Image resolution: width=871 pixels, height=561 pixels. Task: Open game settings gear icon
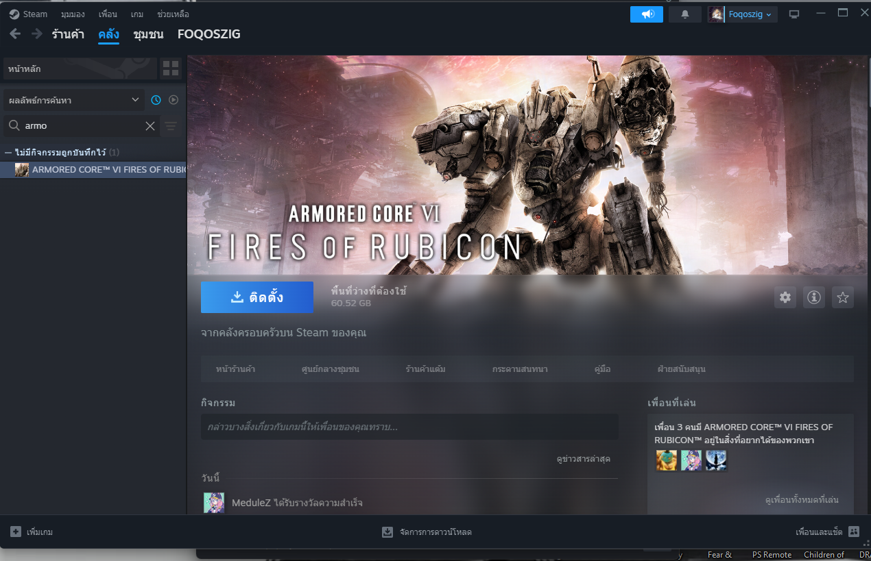[x=785, y=297]
